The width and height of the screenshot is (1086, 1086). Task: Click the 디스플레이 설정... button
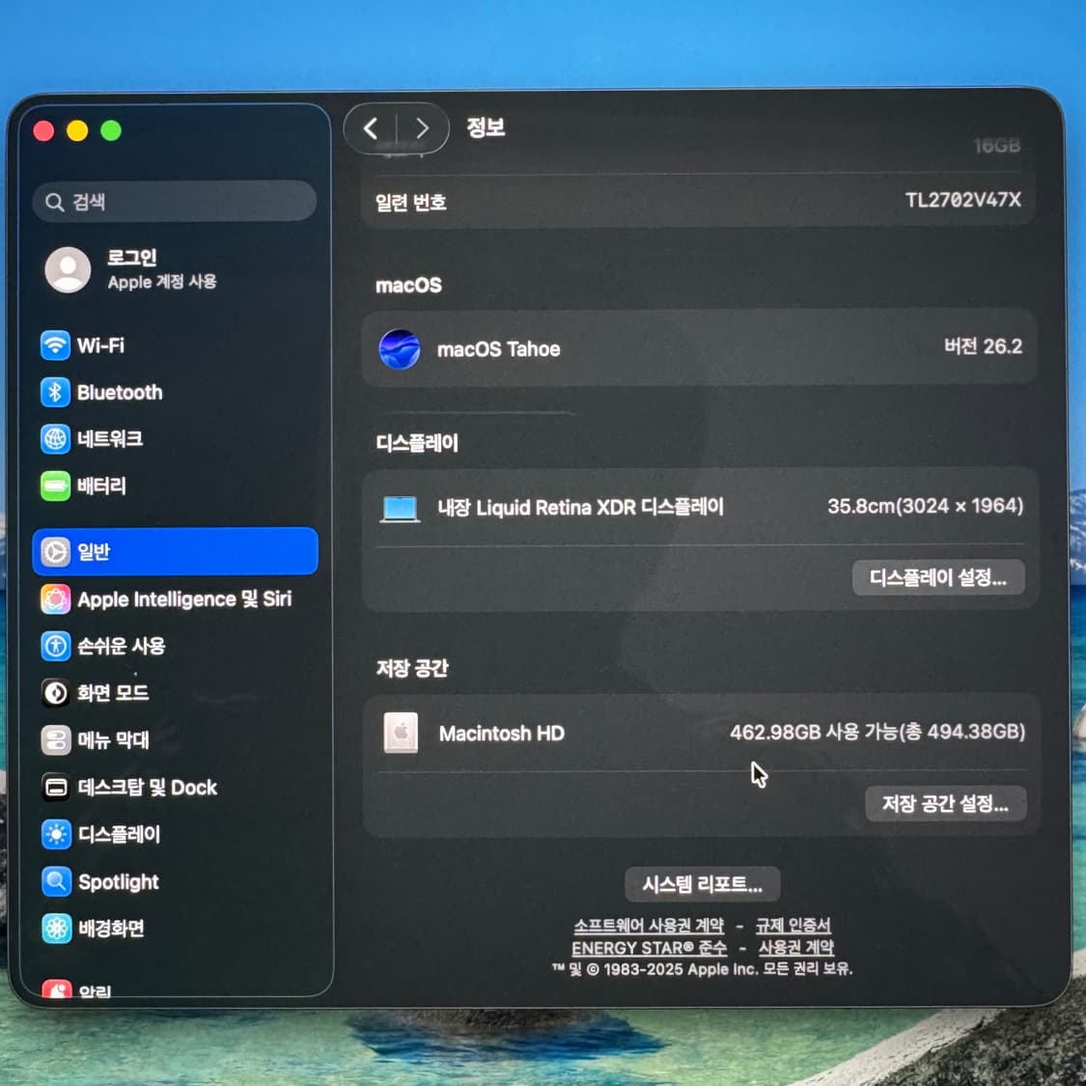[x=937, y=578]
